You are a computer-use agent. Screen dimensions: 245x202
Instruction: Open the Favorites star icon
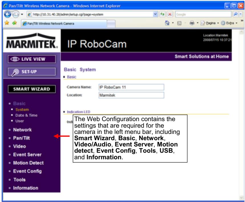pyautogui.click(x=7, y=23)
